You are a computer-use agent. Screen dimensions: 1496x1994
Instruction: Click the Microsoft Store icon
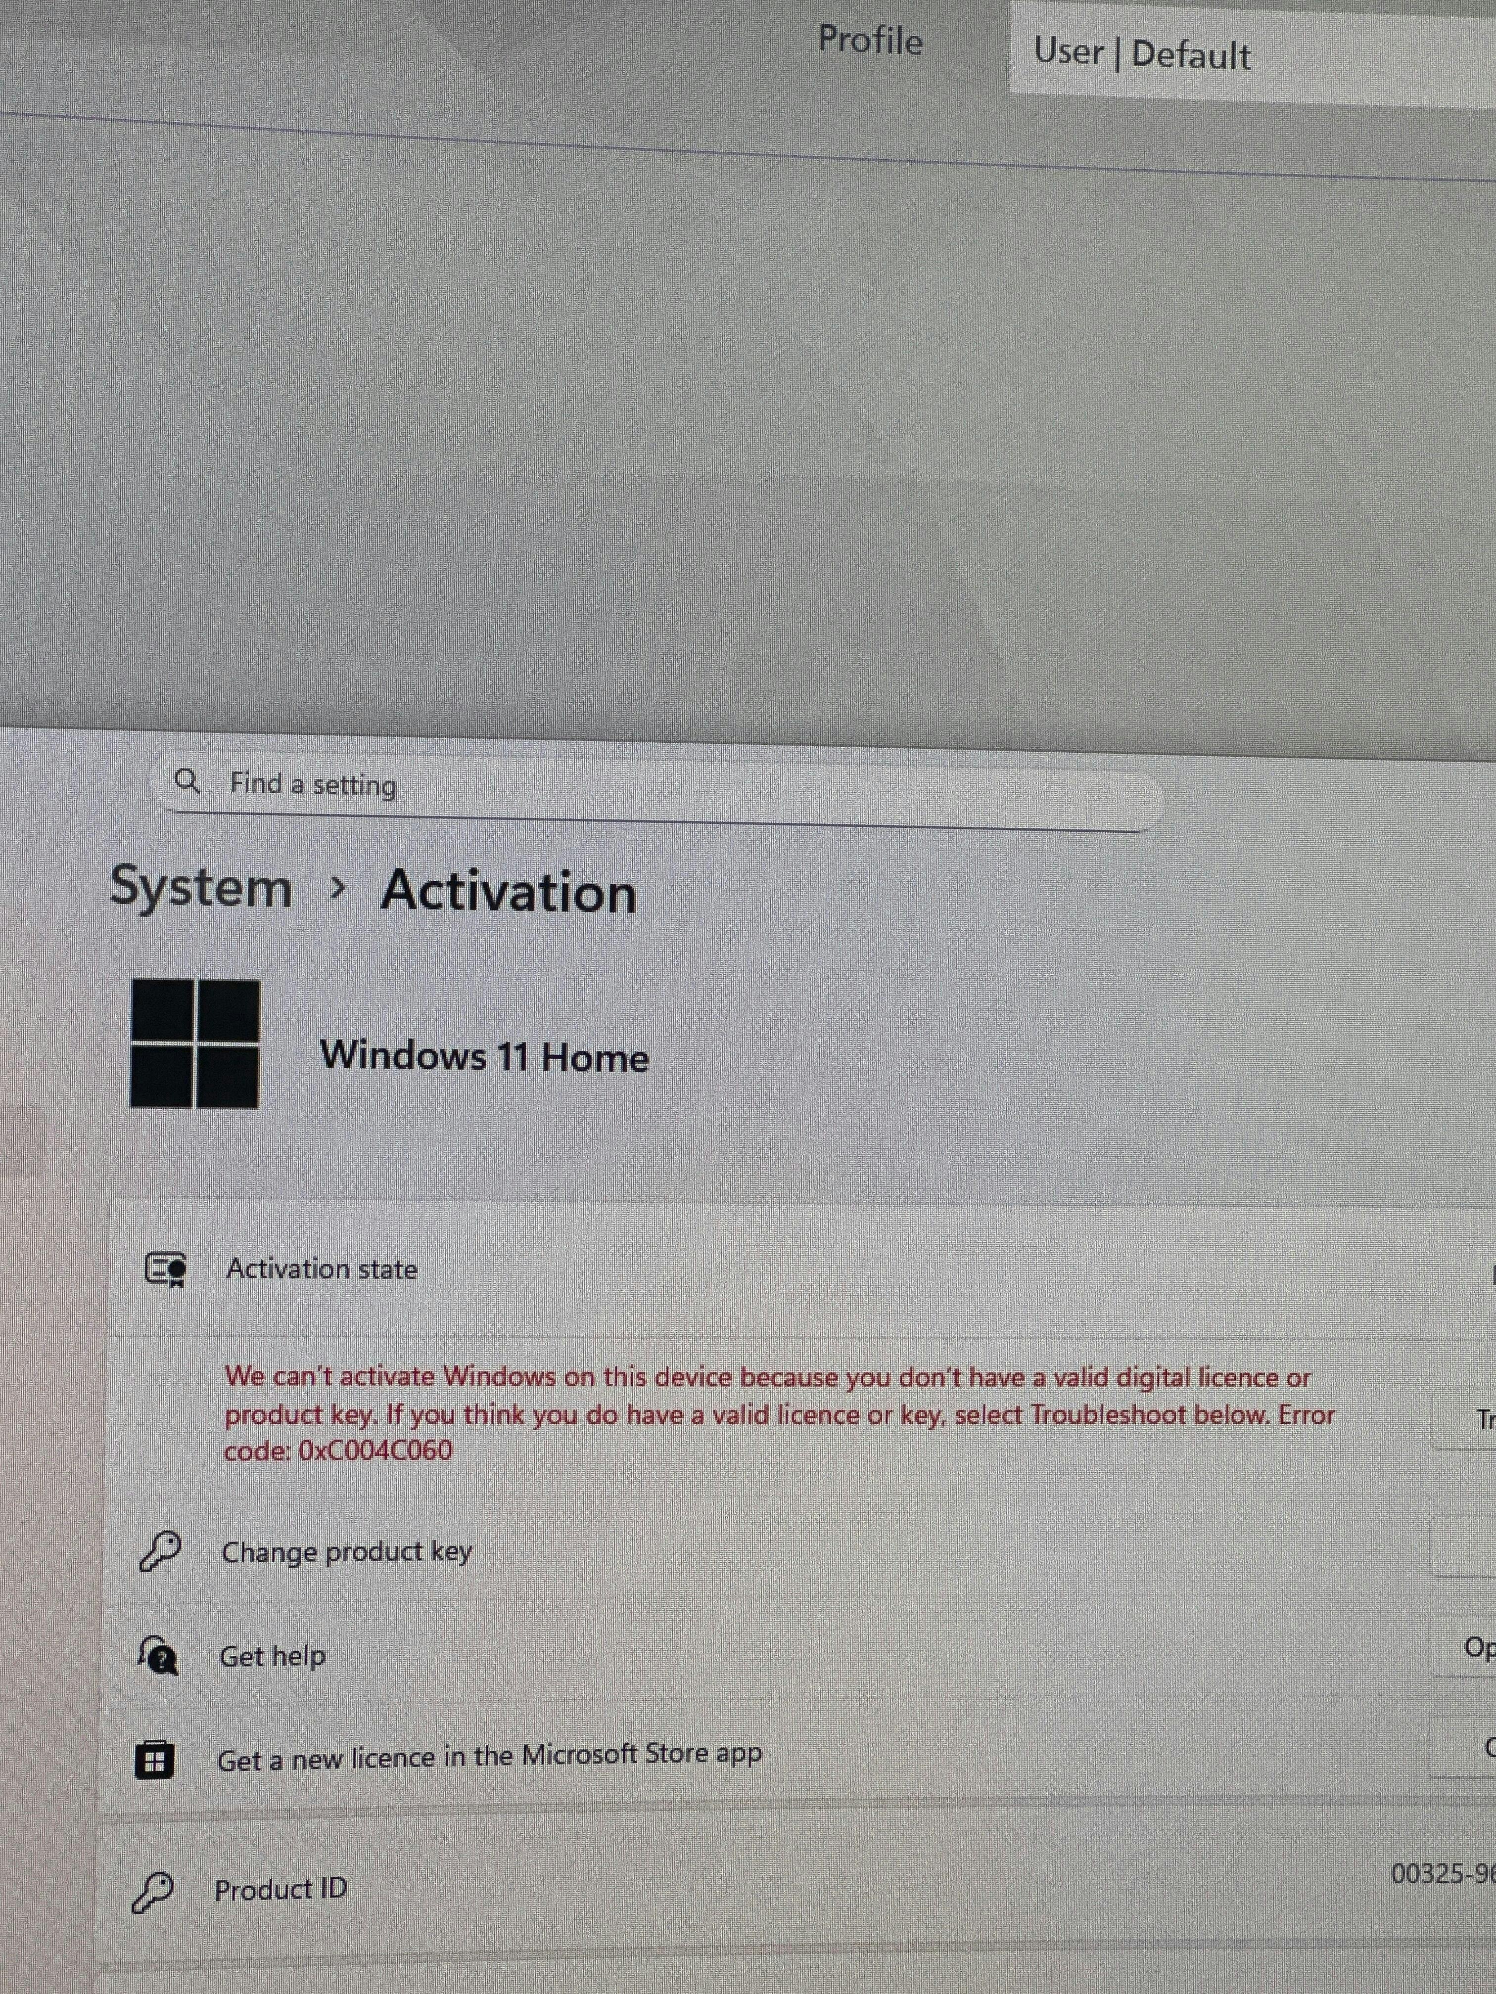click(x=154, y=1760)
